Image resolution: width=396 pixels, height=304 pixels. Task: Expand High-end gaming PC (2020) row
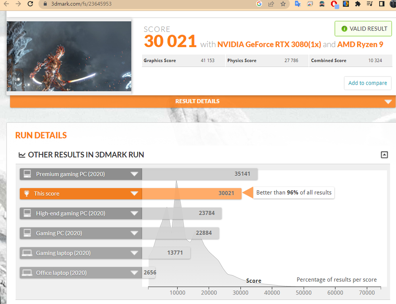tap(134, 213)
